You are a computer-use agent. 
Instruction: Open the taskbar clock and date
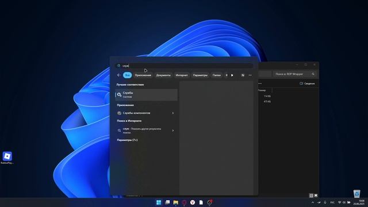coord(359,202)
